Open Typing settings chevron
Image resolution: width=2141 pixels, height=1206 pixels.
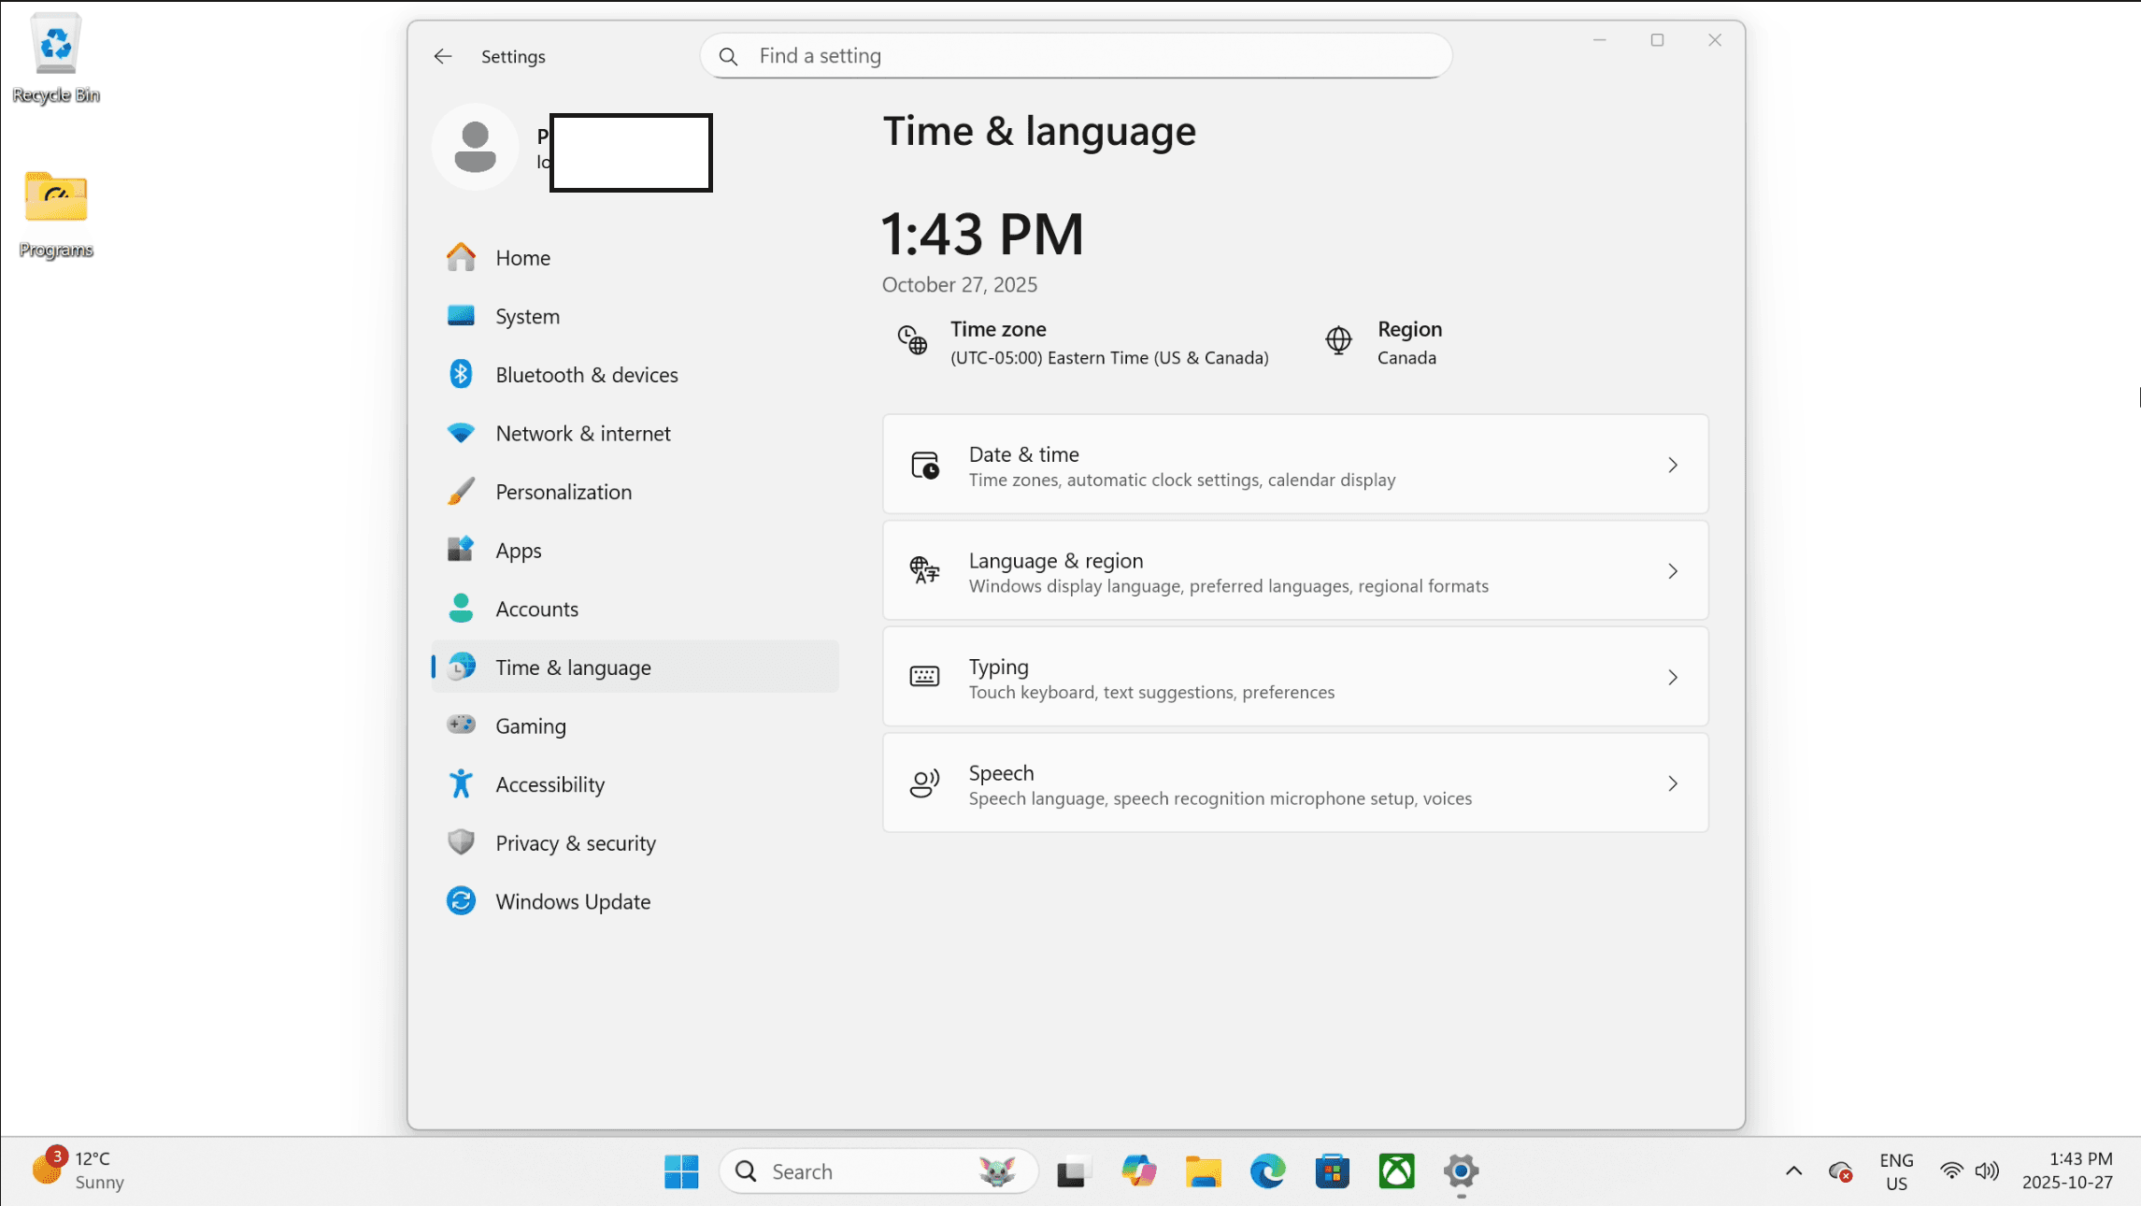(x=1673, y=677)
